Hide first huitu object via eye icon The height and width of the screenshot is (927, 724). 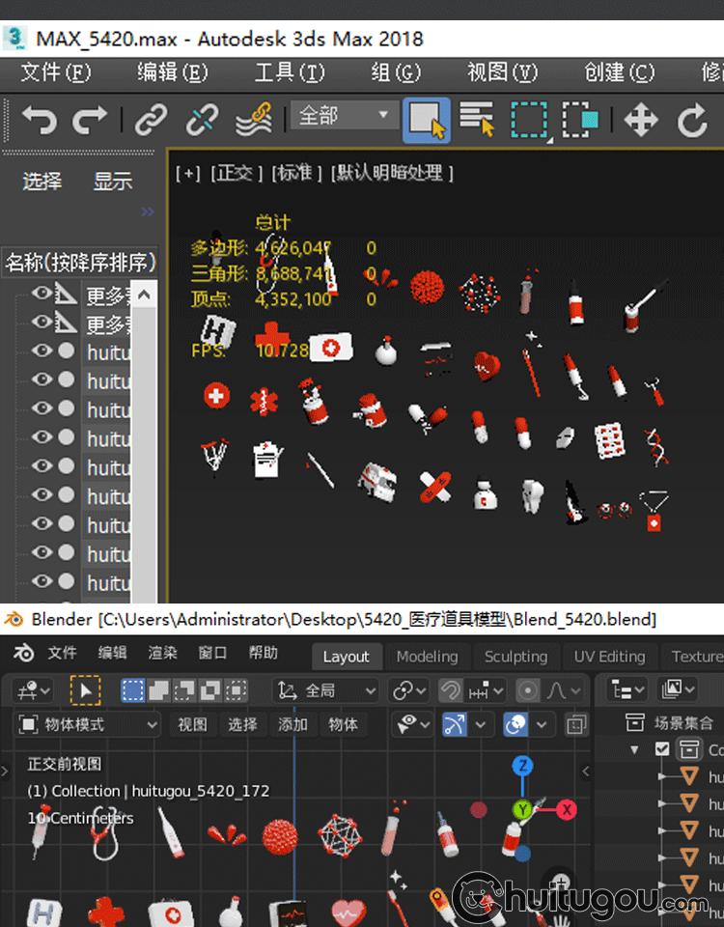coord(41,351)
